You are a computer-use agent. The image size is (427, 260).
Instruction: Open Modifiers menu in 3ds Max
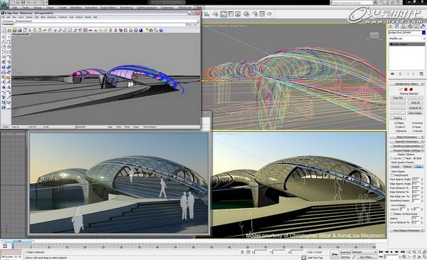pos(76,8)
